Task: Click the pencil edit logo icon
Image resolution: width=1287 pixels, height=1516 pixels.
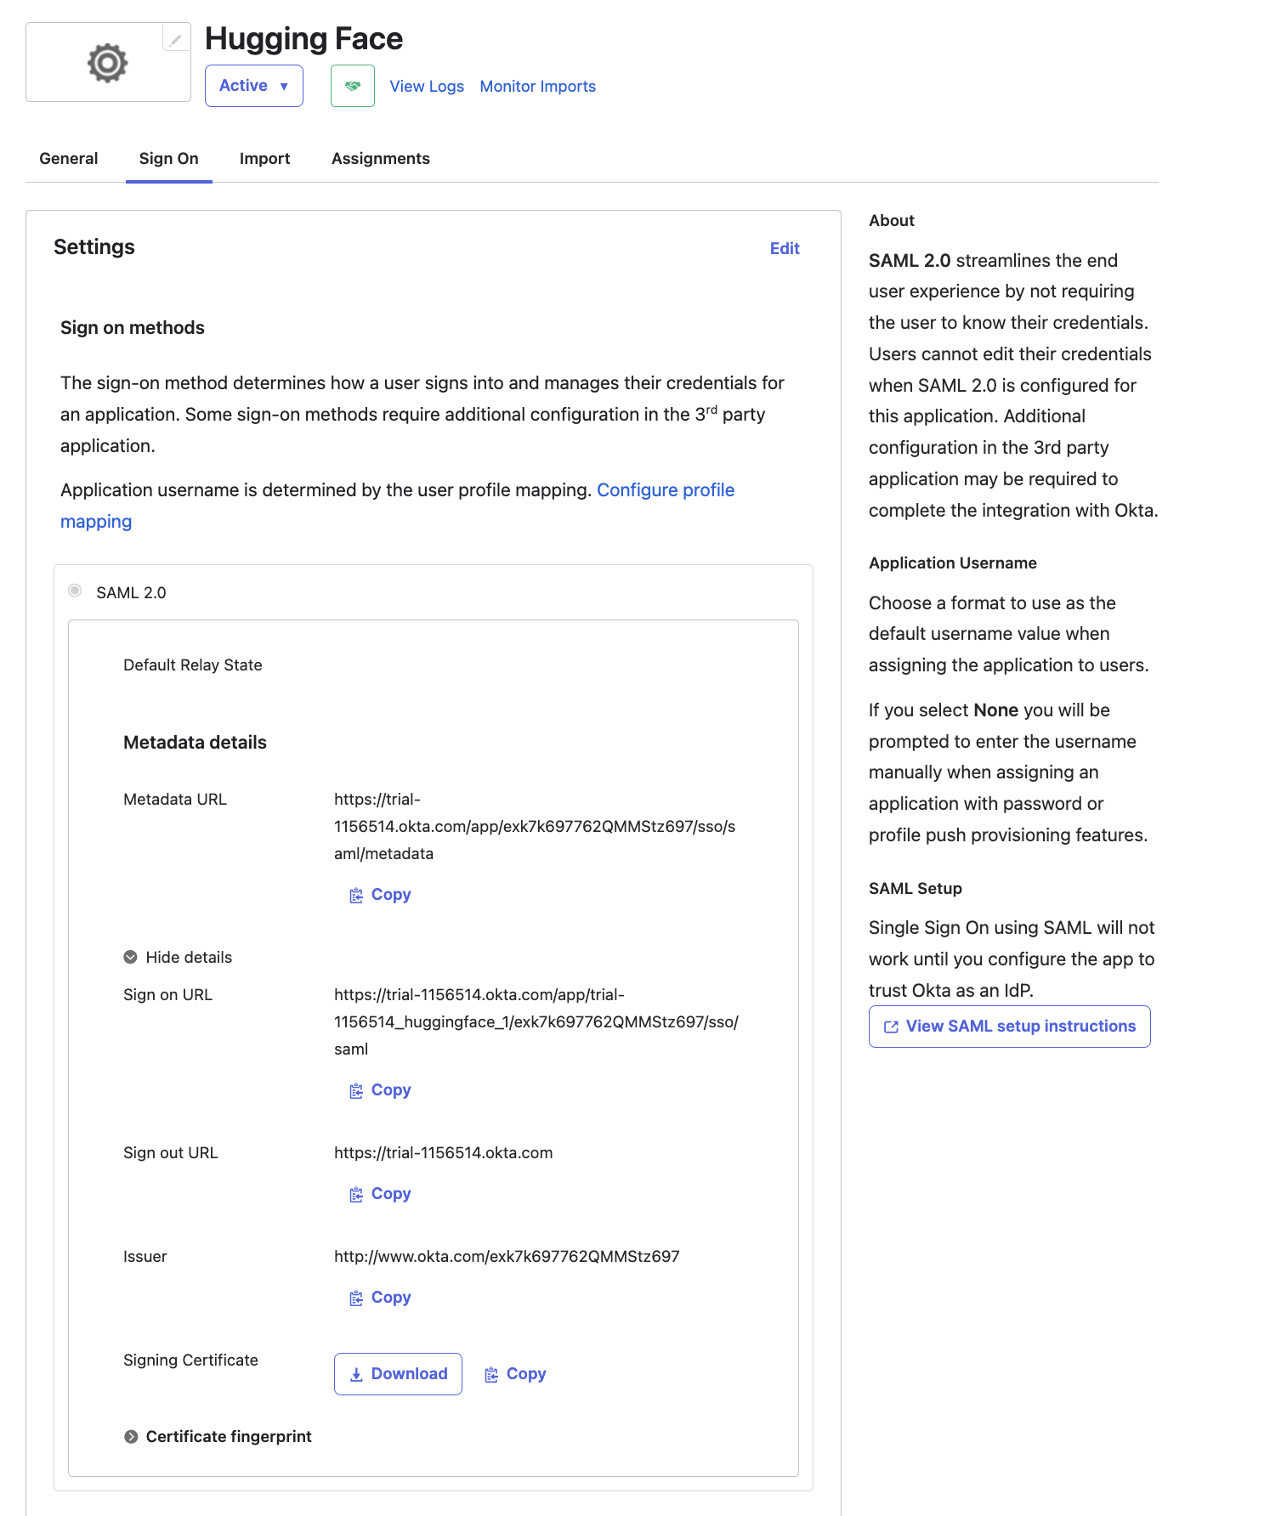Action: tap(176, 39)
